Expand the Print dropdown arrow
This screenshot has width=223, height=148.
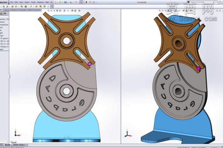click(x=73, y=3)
